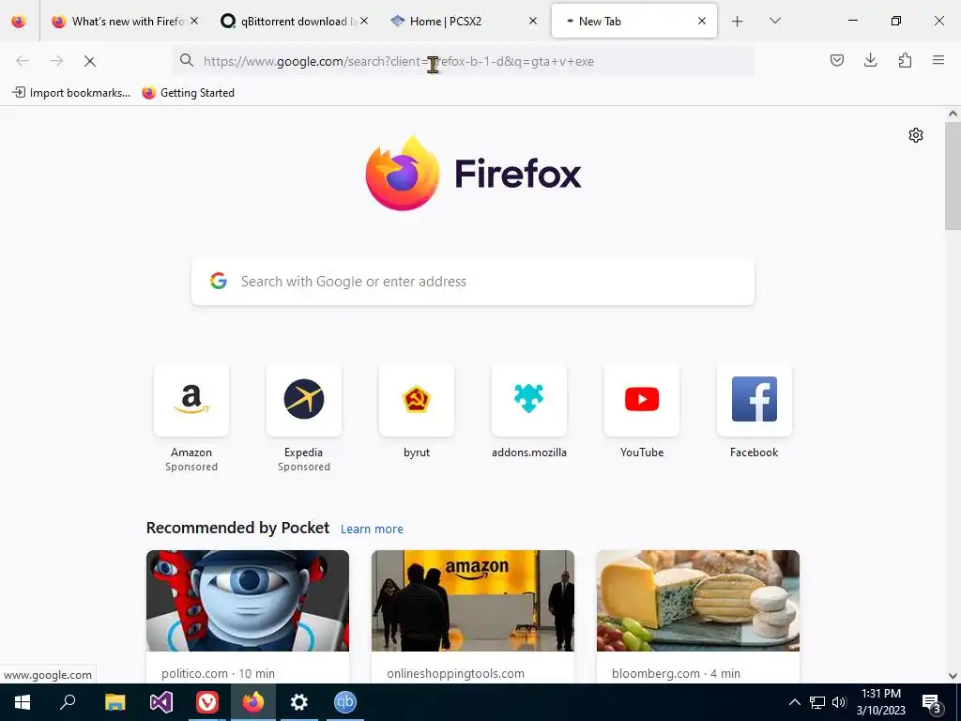
Task: Open Save to Pocket icon
Action: click(x=836, y=60)
